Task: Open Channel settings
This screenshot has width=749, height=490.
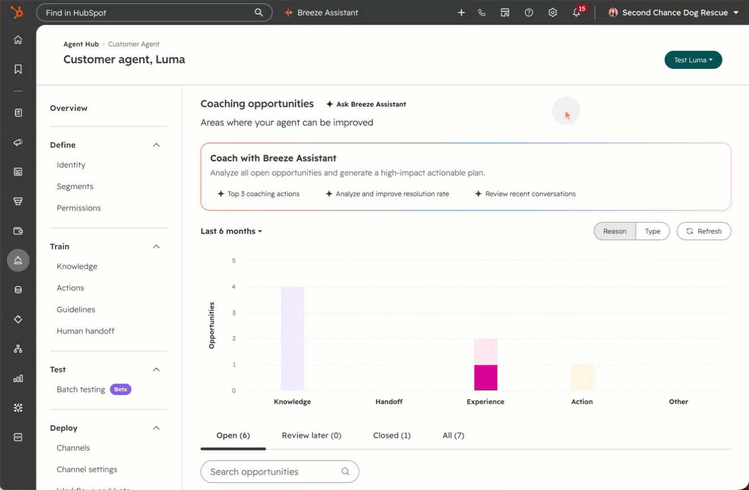Action: point(87,470)
